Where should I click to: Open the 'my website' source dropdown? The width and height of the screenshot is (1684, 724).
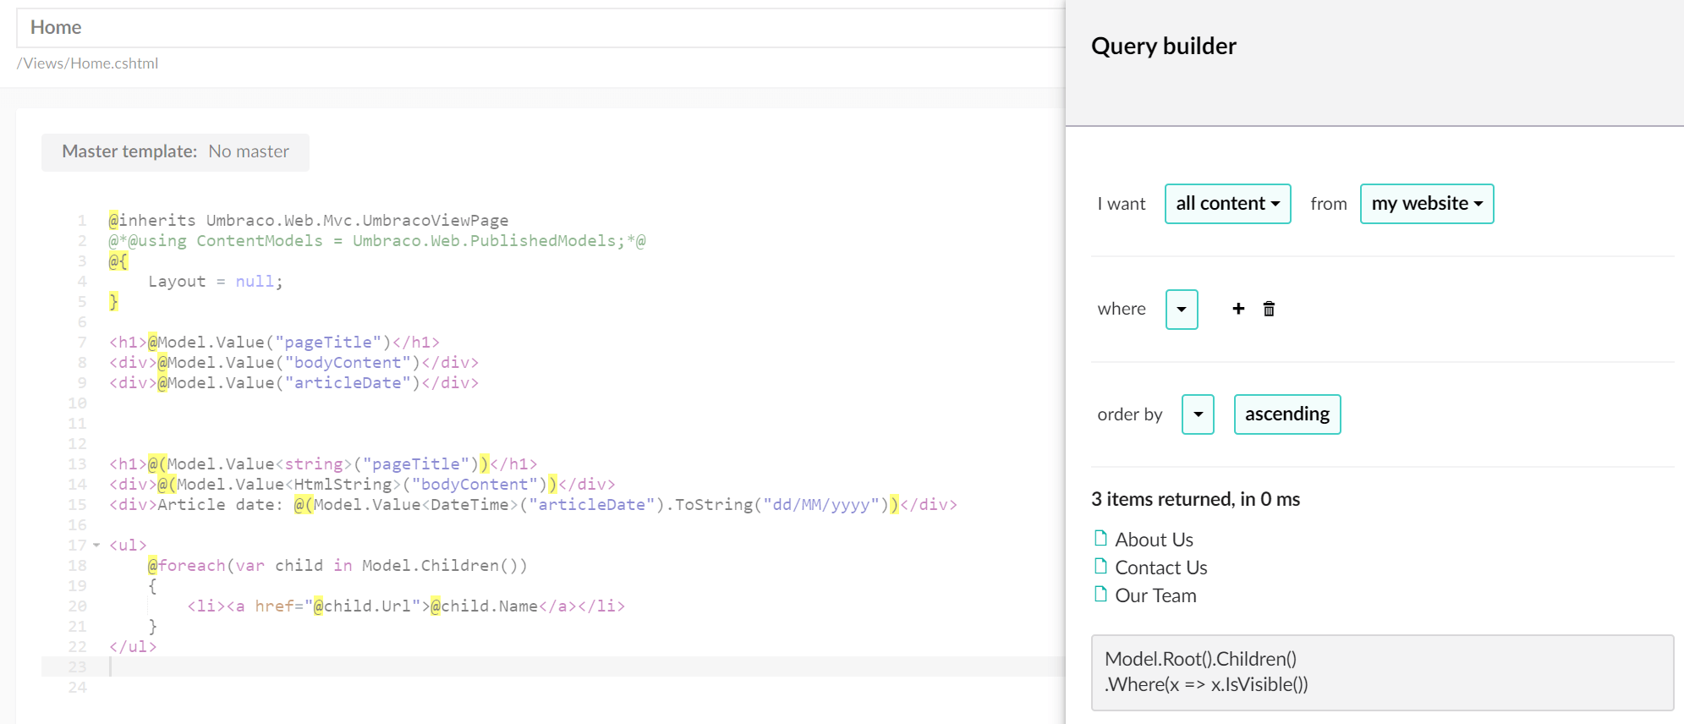pyautogui.click(x=1427, y=204)
